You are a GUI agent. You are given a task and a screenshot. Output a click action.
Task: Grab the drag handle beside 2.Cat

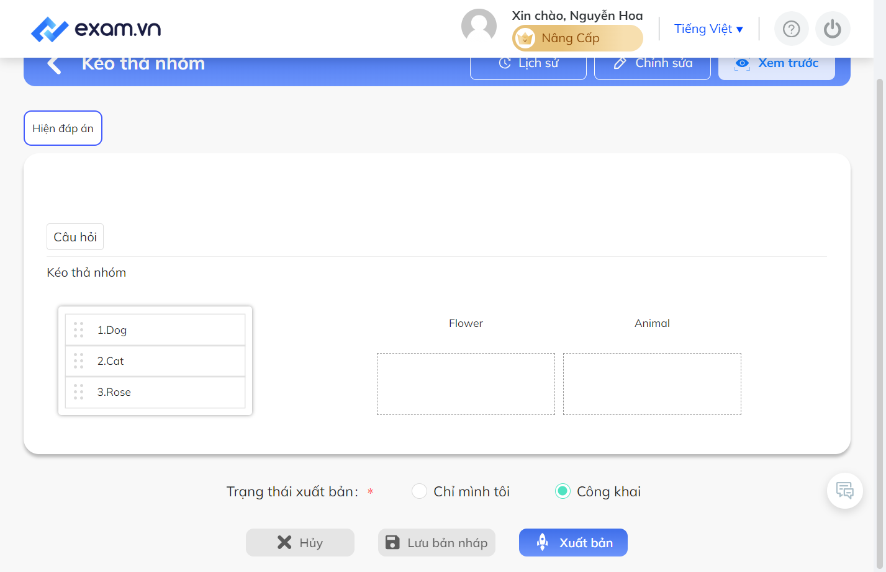78,360
